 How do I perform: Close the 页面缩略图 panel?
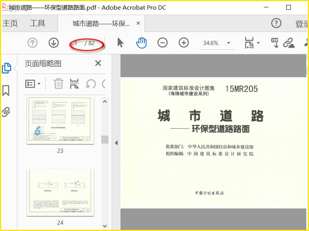[98, 63]
